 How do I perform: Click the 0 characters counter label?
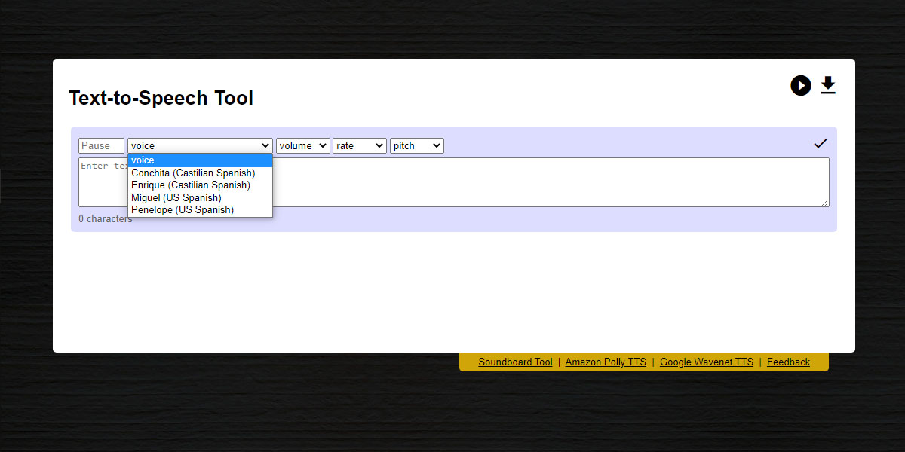[x=105, y=218]
